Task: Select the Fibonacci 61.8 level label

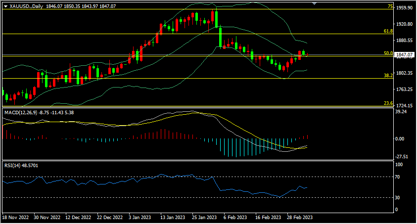Action: (x=388, y=31)
